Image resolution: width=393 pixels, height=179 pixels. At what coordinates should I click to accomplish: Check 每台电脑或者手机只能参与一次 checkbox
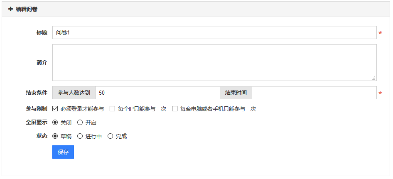coord(175,109)
